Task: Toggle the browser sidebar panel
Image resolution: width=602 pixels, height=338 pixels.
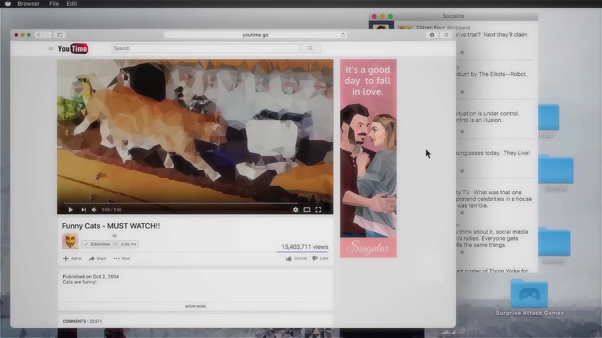Action: point(60,35)
